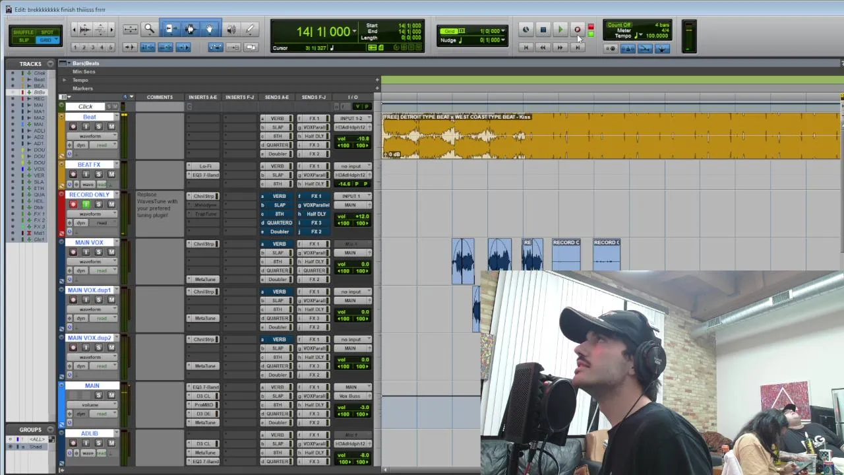Open RECORD ONLY automation mode read selector
Screen dimensions: 844x475
104,223
